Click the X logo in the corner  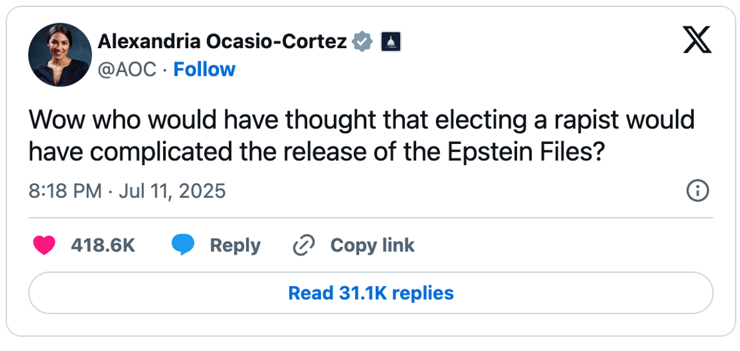[x=697, y=42]
